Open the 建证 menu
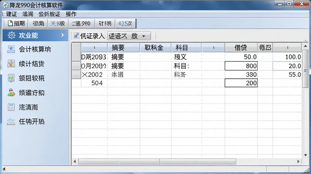Viewport: 311px width, 174px height. [x=12, y=14]
